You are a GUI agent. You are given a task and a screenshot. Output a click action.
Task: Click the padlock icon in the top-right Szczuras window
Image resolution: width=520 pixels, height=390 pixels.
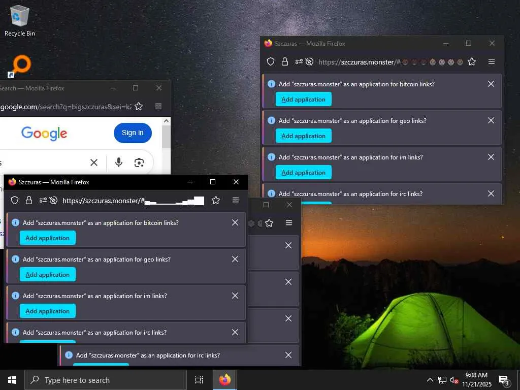click(284, 61)
